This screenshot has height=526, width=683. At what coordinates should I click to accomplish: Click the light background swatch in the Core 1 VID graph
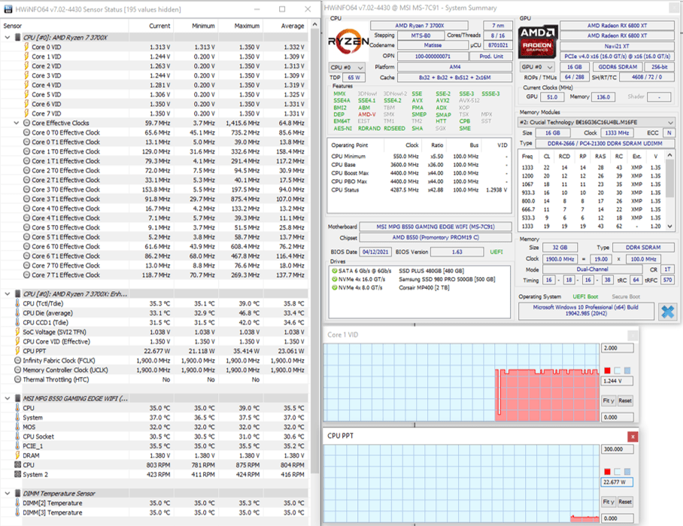coord(618,370)
